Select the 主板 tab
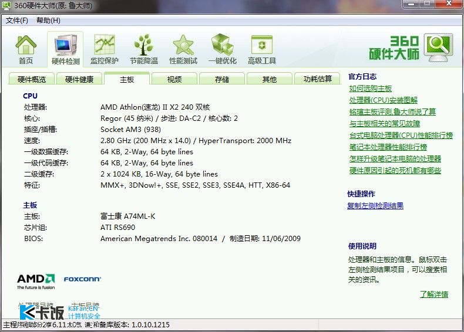The width and height of the screenshot is (464, 332). tap(127, 79)
